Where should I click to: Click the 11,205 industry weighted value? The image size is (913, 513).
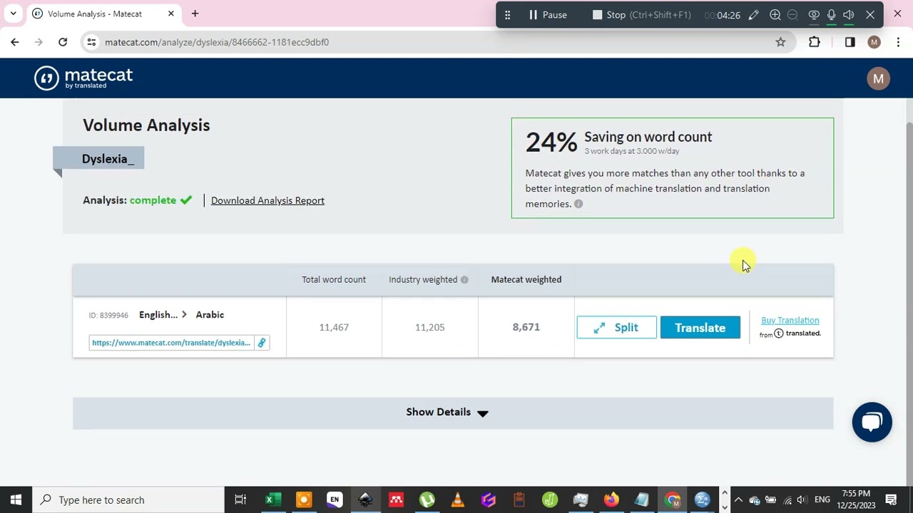(x=430, y=327)
